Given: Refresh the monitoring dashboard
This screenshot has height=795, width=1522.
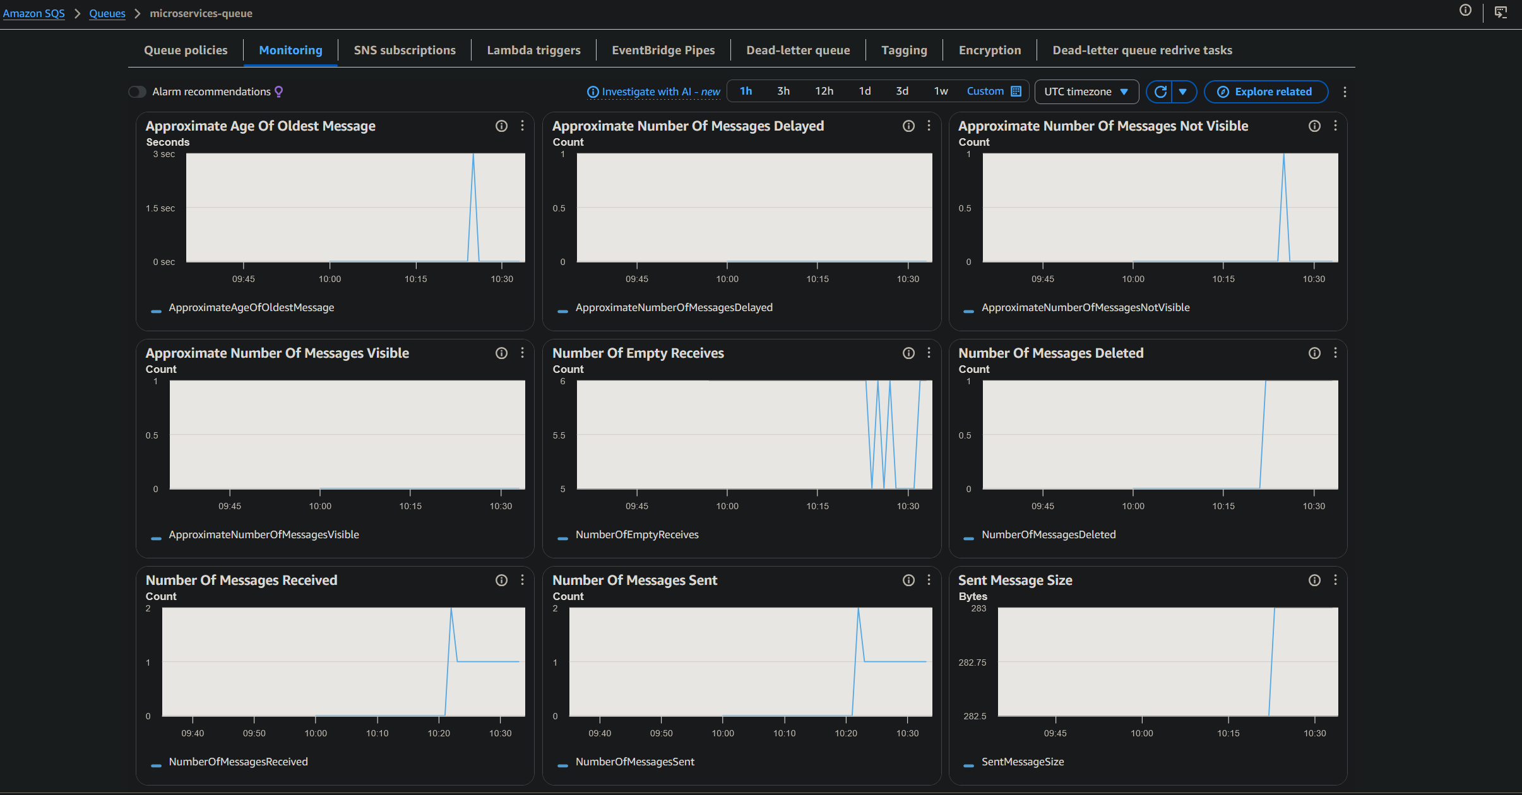Looking at the screenshot, I should pyautogui.click(x=1160, y=92).
